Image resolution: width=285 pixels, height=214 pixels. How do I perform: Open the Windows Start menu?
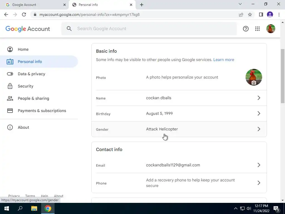[x=7, y=208]
